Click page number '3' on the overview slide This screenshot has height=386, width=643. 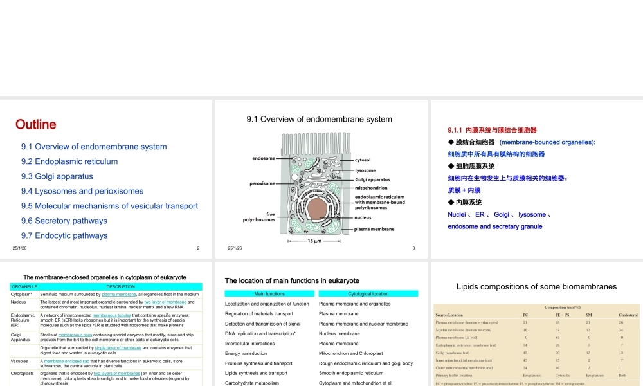click(x=413, y=248)
